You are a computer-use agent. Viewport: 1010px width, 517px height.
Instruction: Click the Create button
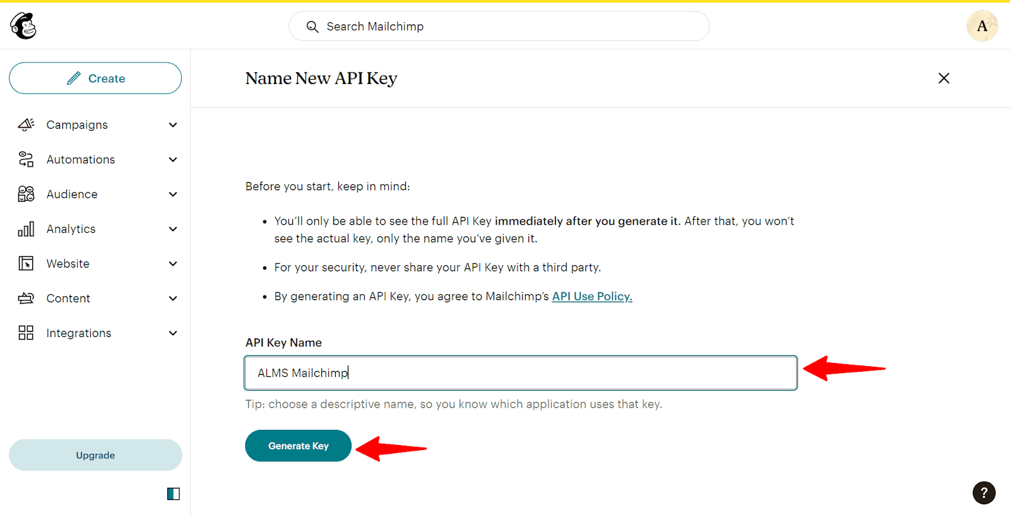(x=95, y=78)
